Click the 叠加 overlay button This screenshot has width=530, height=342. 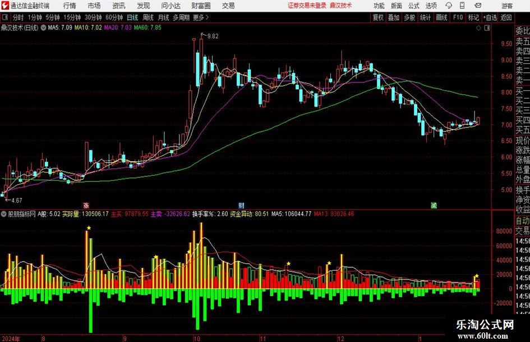[x=394, y=17]
